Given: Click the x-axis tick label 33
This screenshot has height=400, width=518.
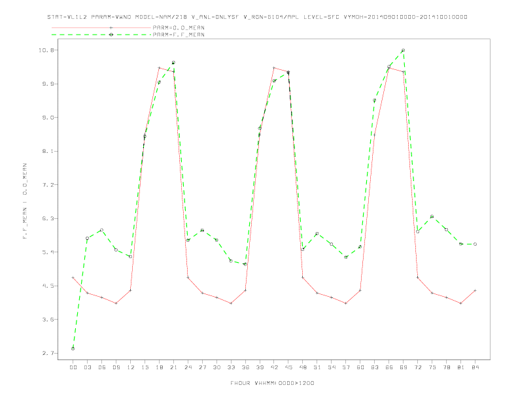Looking at the screenshot, I should point(231,367).
